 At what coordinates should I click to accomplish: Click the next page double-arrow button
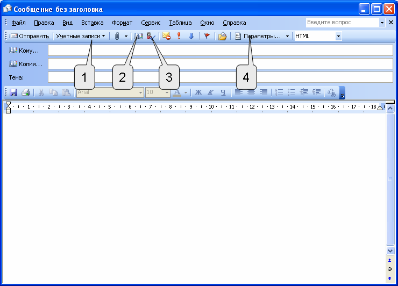point(390,278)
